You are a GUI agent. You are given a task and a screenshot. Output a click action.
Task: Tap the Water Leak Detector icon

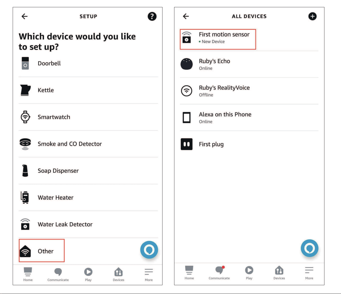[x=25, y=224]
